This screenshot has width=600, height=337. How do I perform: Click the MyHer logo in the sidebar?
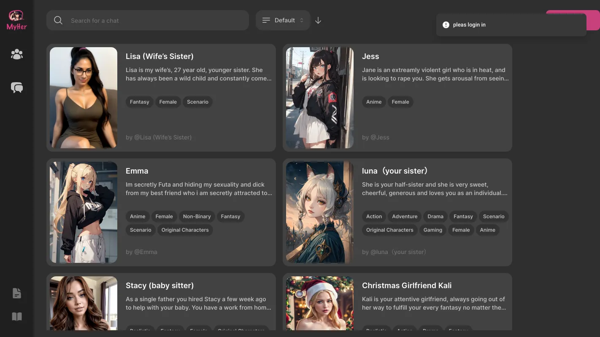pos(17,20)
